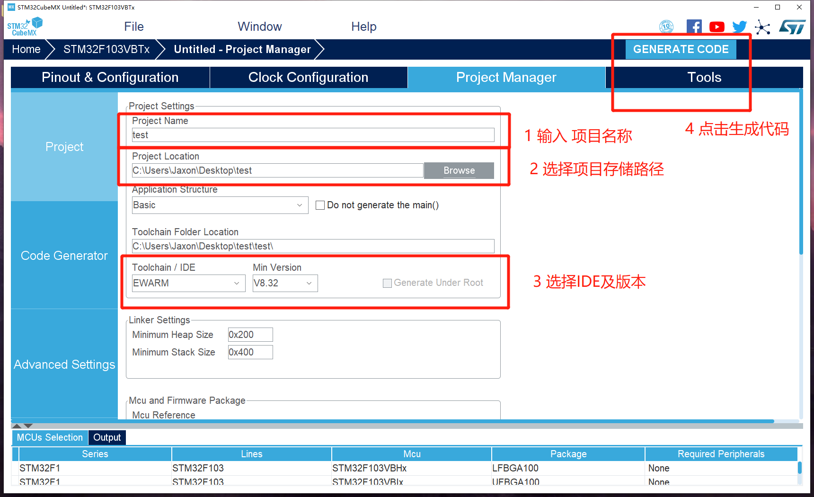814x497 pixels.
Task: Click the up triangle on the panel splitter
Action: (17, 426)
